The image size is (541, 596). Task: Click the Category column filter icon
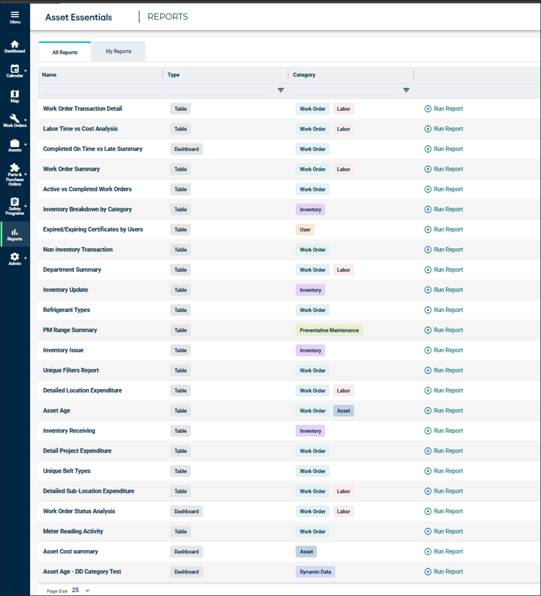point(406,90)
